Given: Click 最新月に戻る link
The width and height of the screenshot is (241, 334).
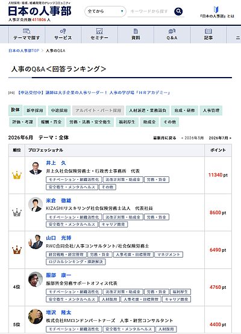Looking at the screenshot, I should (164, 138).
